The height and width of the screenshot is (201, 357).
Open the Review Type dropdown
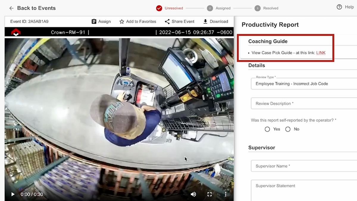(x=303, y=84)
